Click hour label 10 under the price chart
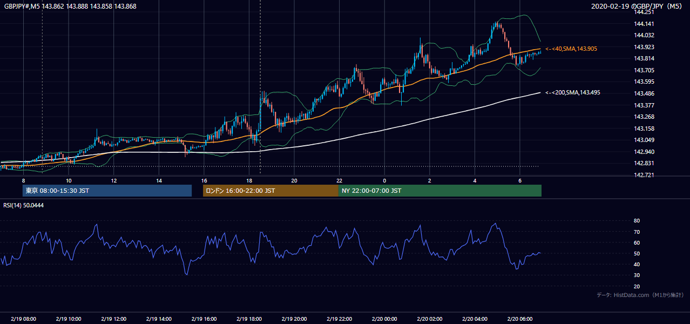The height and width of the screenshot is (324, 690). pos(69,180)
